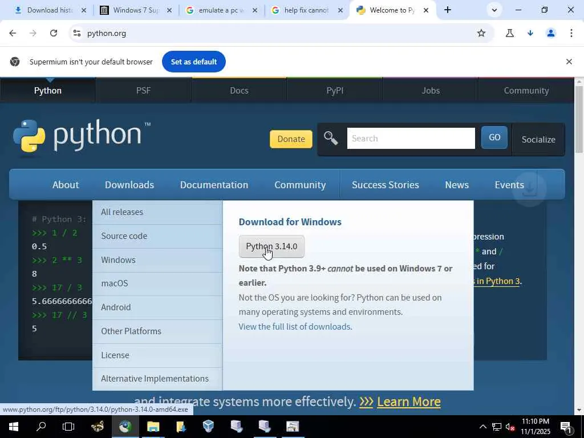This screenshot has width=584, height=438.
Task: Select License in Downloads submenu
Action: [157, 355]
